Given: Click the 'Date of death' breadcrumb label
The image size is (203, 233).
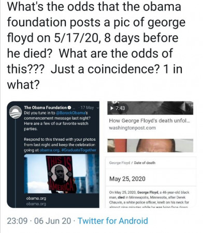Looking at the screenshot, I should point(144,163).
